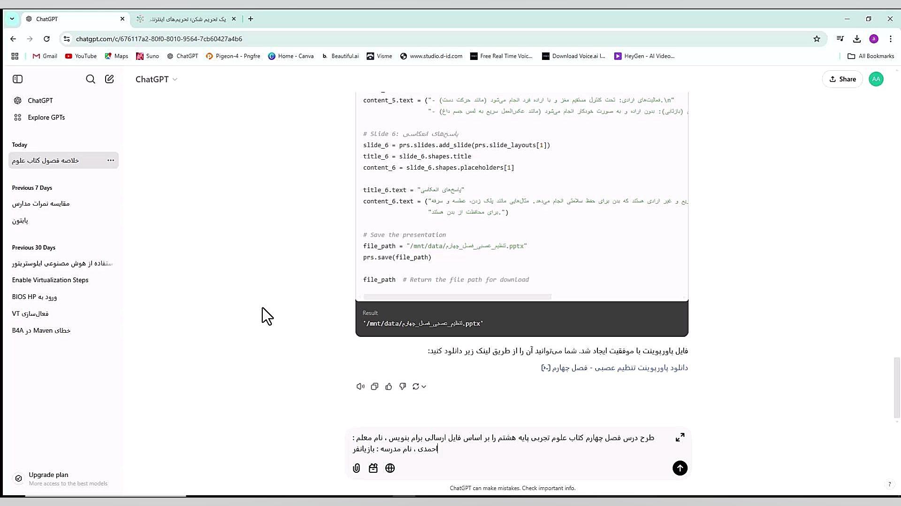Close the ChatGPT browser tab
901x506 pixels.
122,19
